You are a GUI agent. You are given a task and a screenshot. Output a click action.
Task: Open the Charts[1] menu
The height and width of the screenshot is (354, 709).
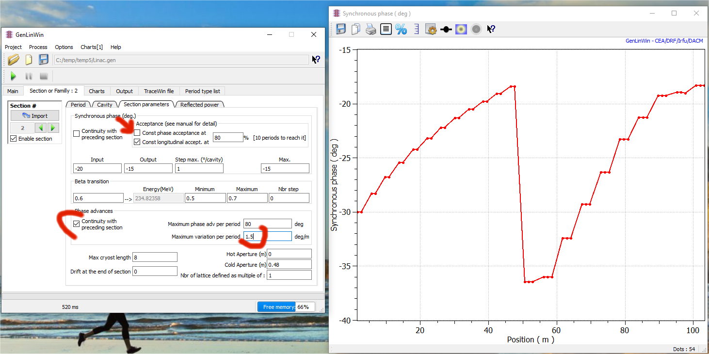[91, 47]
